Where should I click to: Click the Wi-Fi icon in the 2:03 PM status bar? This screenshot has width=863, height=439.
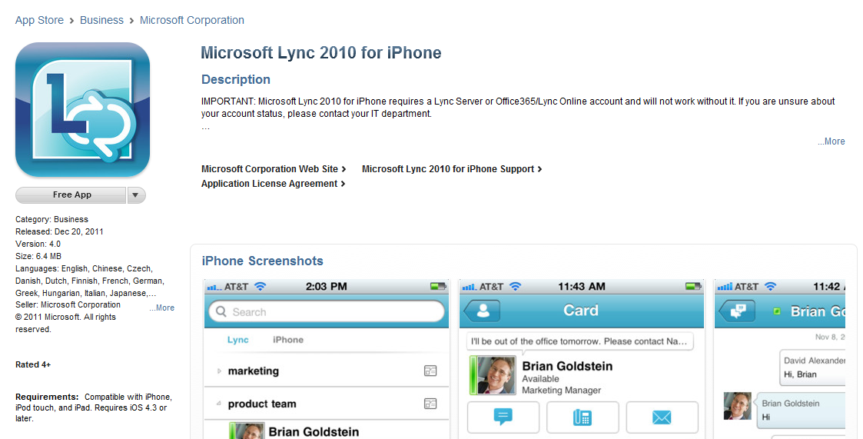point(261,287)
